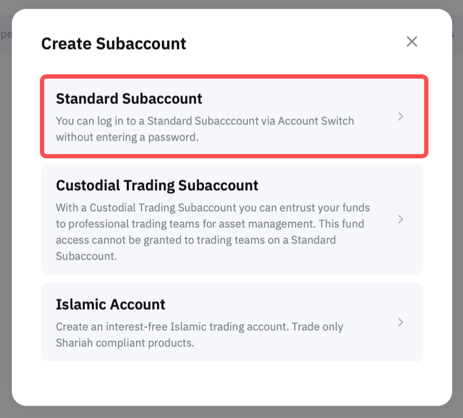Click the chevron arrow for Standard Subaccount
The image size is (463, 418).
click(x=400, y=116)
